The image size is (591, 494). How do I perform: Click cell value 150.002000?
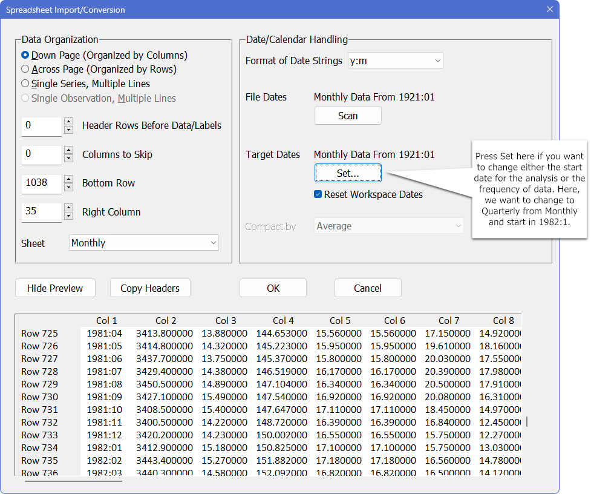(x=281, y=435)
